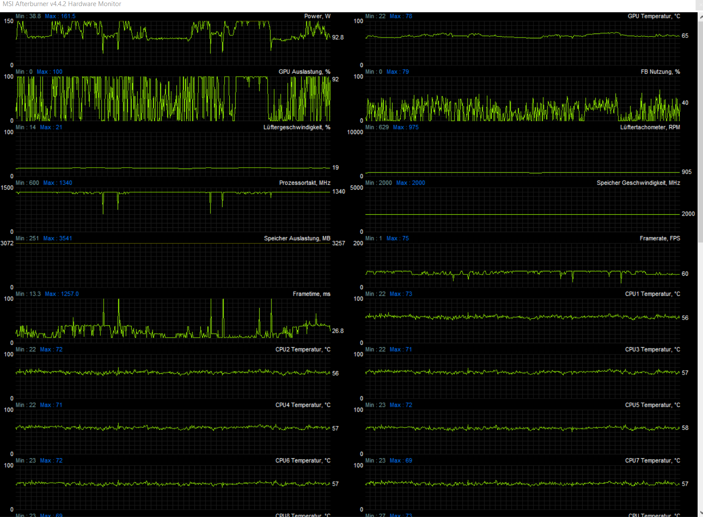
Task: Click the 'CPU3 Temperatur, °C' label
Action: (652, 349)
